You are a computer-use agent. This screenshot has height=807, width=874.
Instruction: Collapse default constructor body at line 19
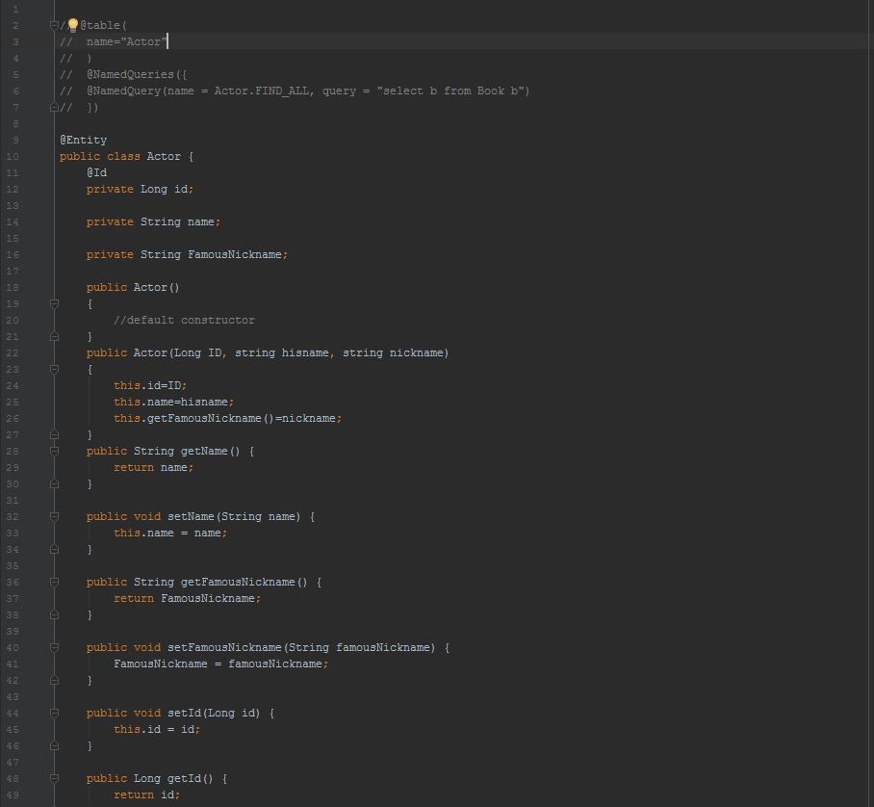pyautogui.click(x=54, y=303)
